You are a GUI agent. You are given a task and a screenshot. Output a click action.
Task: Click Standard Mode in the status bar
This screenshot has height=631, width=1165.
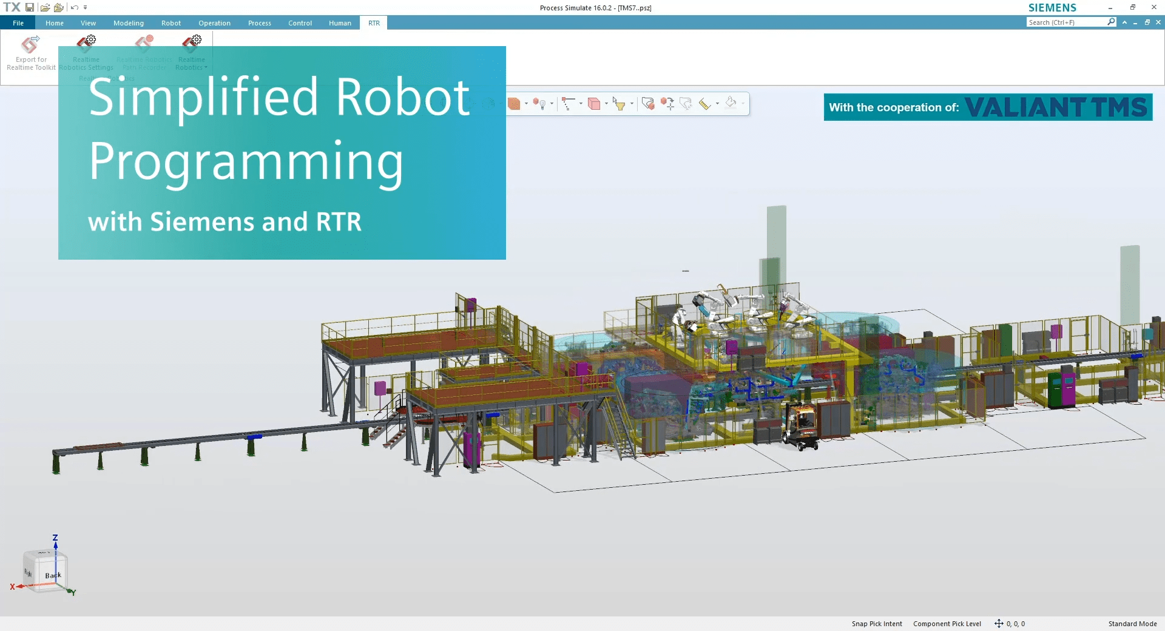[x=1133, y=624]
